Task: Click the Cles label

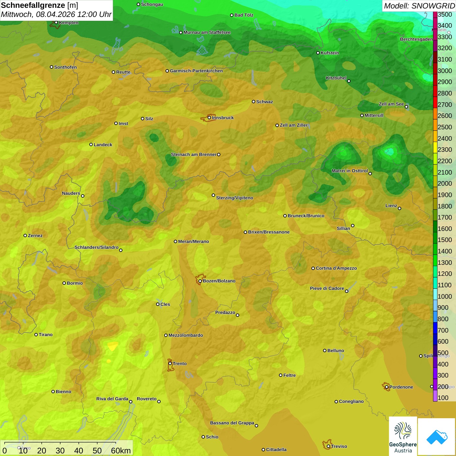Action: pos(165,304)
